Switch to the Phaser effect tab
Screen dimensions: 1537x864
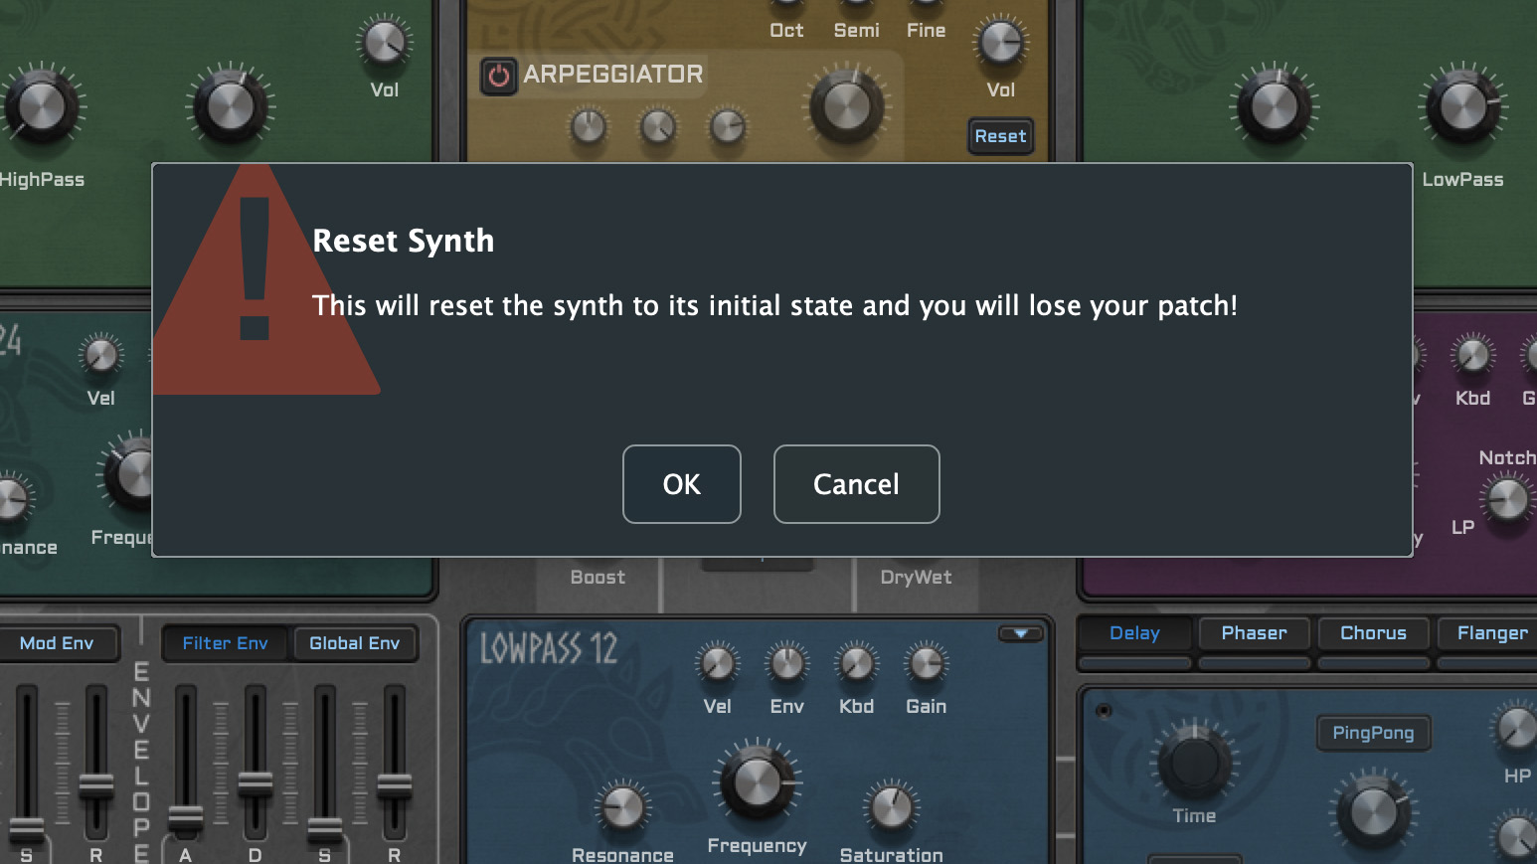point(1254,633)
